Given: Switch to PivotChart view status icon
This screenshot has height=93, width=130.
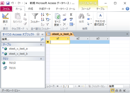Looking at the screenshot, I should (120, 90).
